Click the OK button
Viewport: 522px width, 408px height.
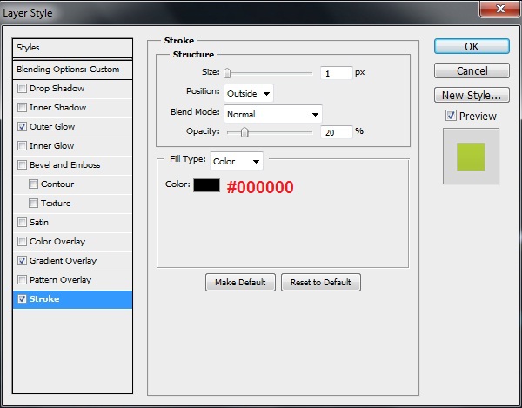pos(472,47)
